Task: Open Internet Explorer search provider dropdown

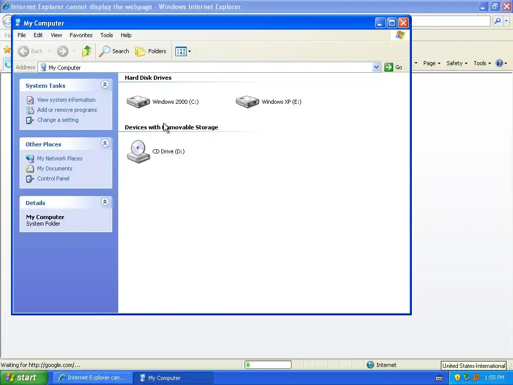Action: [506, 21]
